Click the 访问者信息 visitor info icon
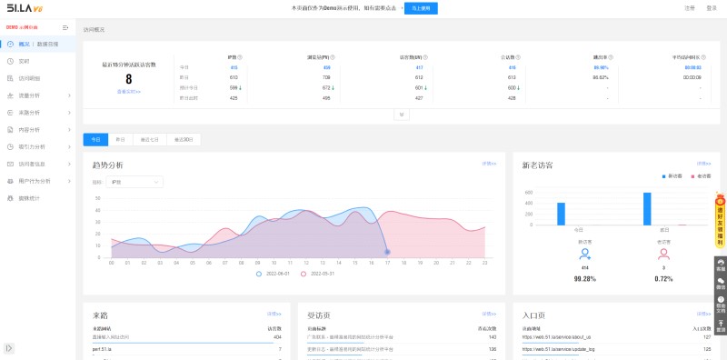This screenshot has width=727, height=360. (x=11, y=164)
